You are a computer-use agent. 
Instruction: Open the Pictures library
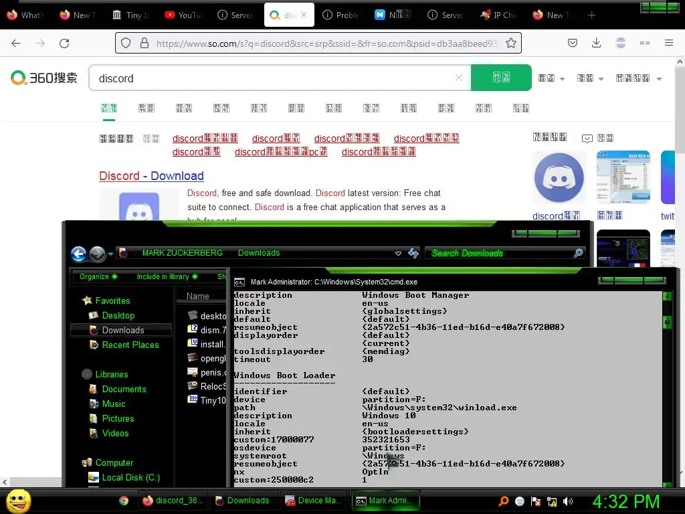click(118, 418)
